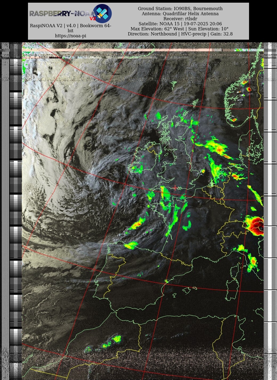Open the https://noaa-pi link text

click(71, 36)
